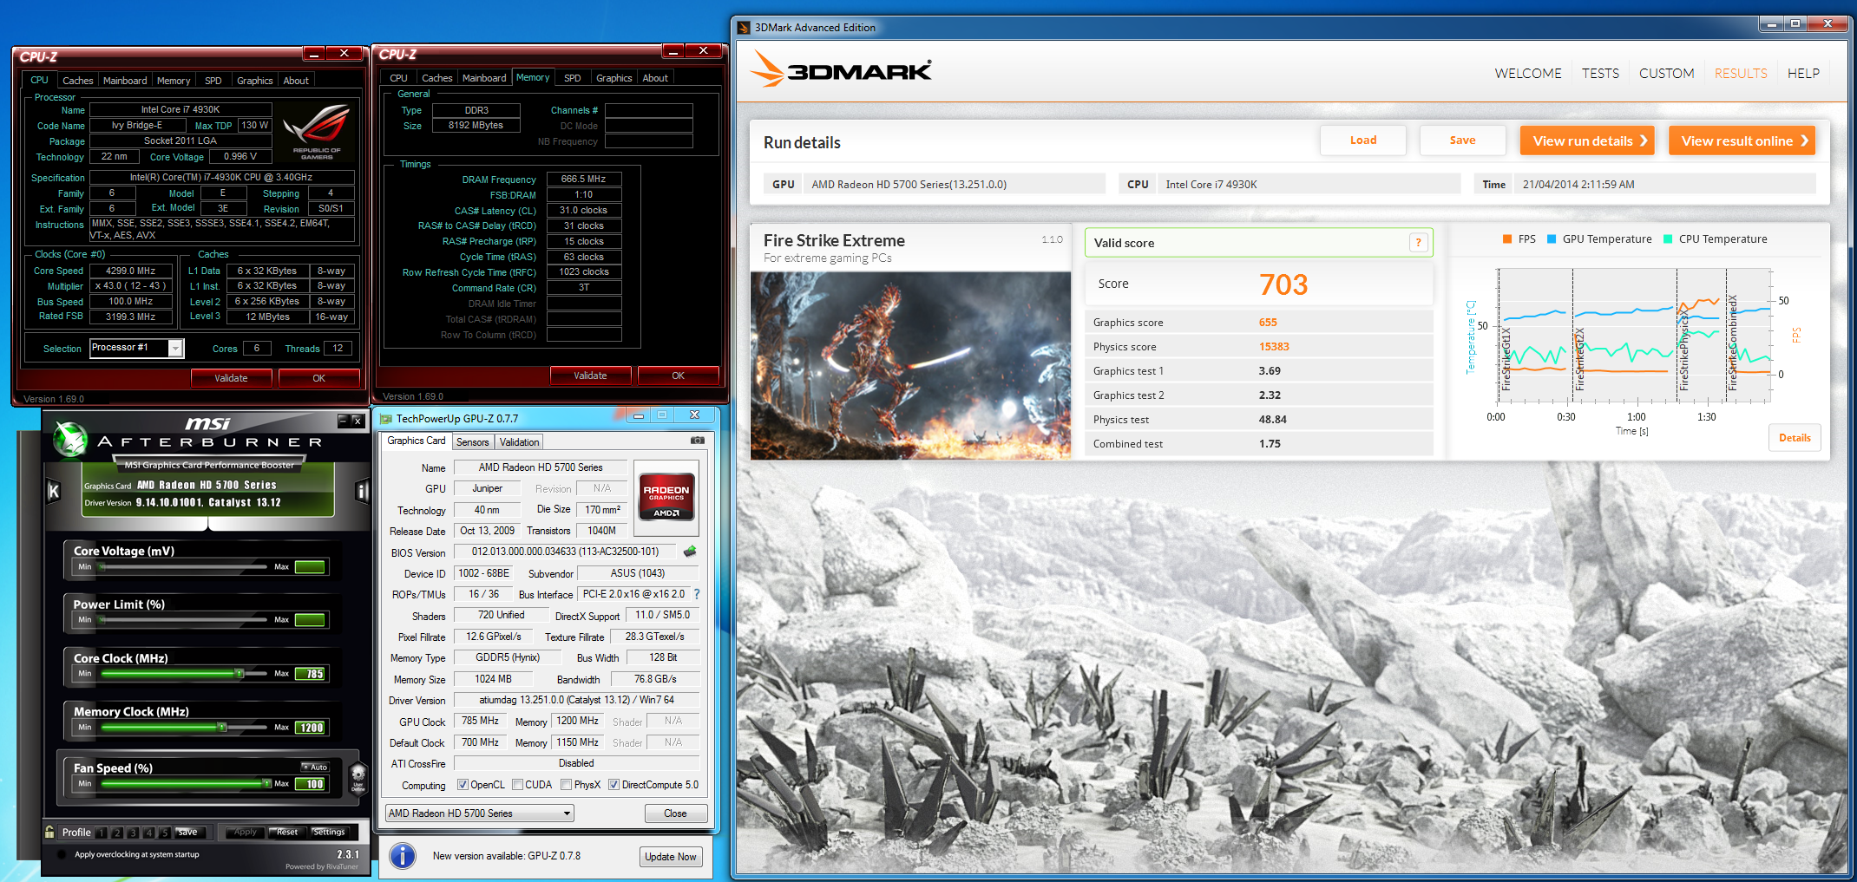1857x882 pixels.
Task: Save BIOS using the GPU-Z chip icon
Action: pos(690,552)
